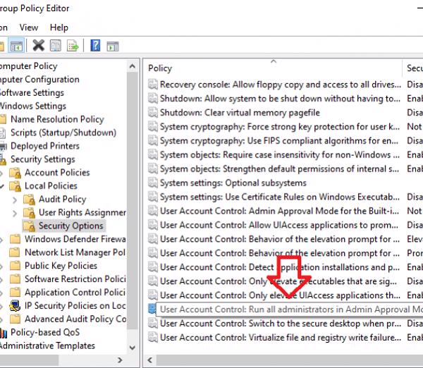
Task: Select Policy-based QoS tree item
Action: click(x=45, y=332)
